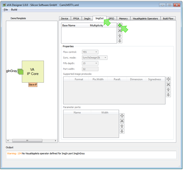Click the Port width input field
183x170 pixels.
90,69
